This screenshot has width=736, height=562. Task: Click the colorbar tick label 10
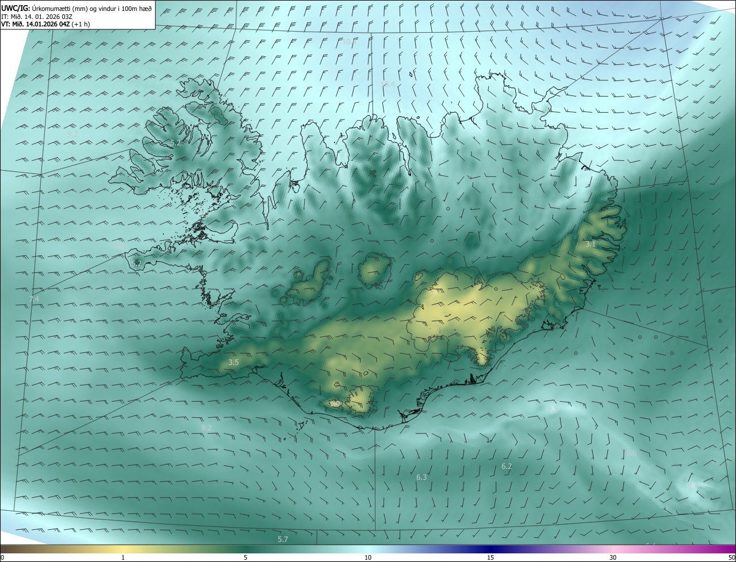tap(368, 557)
